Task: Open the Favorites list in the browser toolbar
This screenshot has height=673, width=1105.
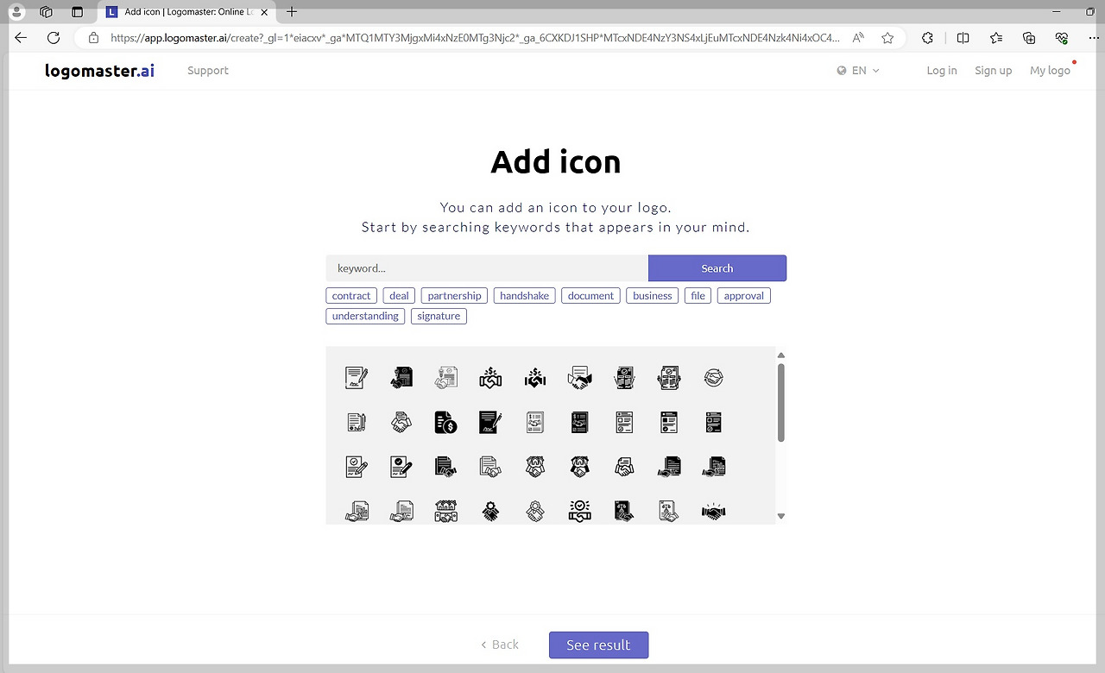Action: point(996,38)
